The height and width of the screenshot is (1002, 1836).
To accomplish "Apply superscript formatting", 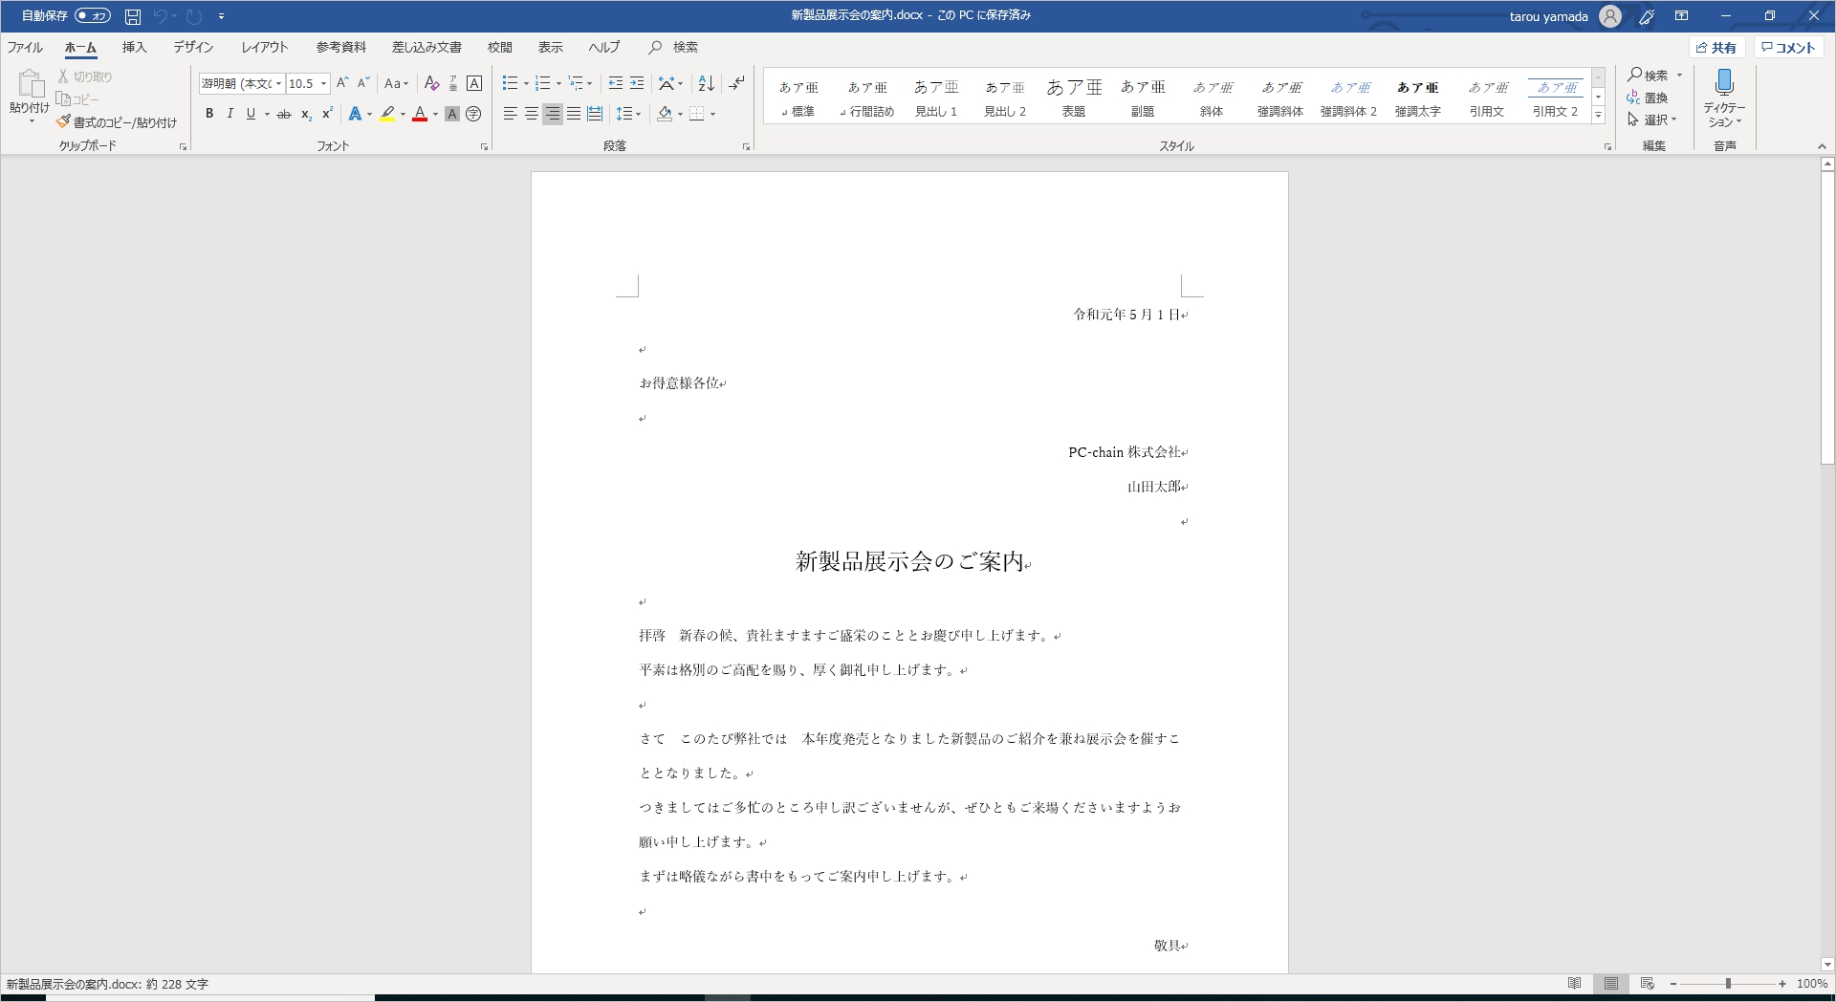I will 327,114.
